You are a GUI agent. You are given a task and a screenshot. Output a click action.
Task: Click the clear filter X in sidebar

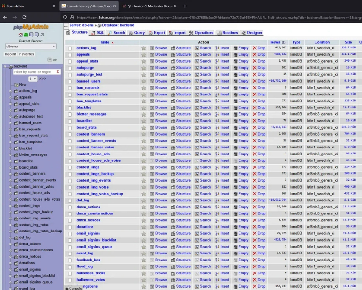pyautogui.click(x=58, y=72)
